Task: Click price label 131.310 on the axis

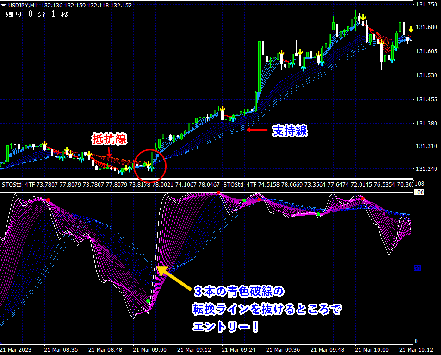Action: click(x=426, y=146)
